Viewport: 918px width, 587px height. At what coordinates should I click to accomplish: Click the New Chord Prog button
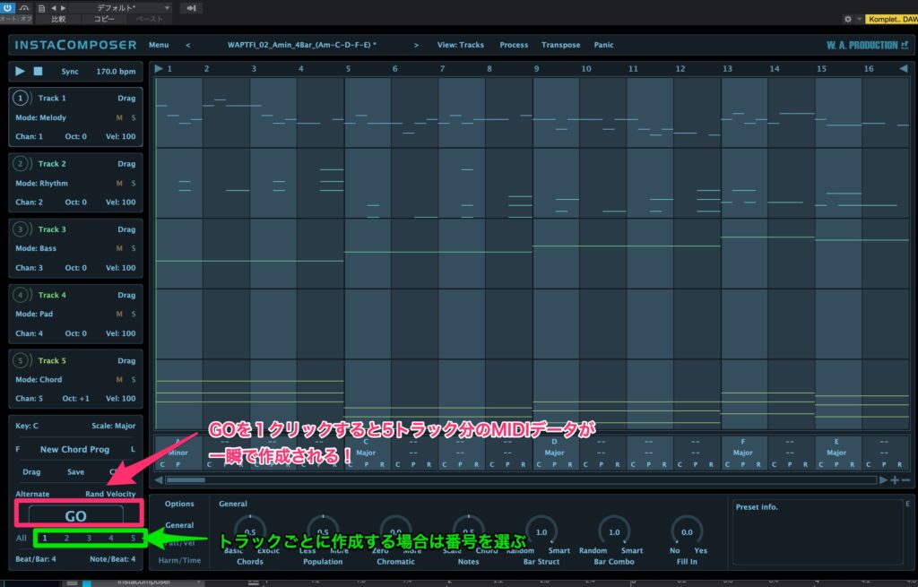(74, 449)
